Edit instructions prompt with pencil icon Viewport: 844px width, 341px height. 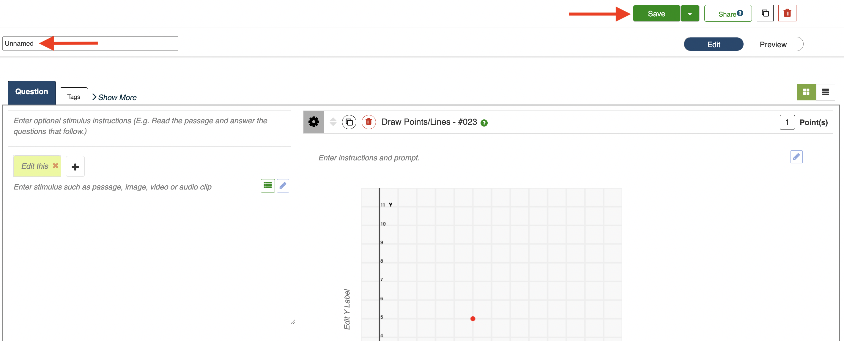[x=796, y=157]
